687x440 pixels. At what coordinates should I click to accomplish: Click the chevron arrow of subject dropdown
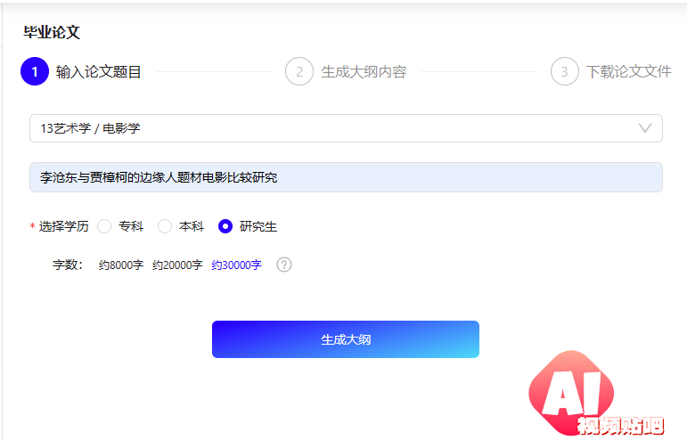click(644, 128)
